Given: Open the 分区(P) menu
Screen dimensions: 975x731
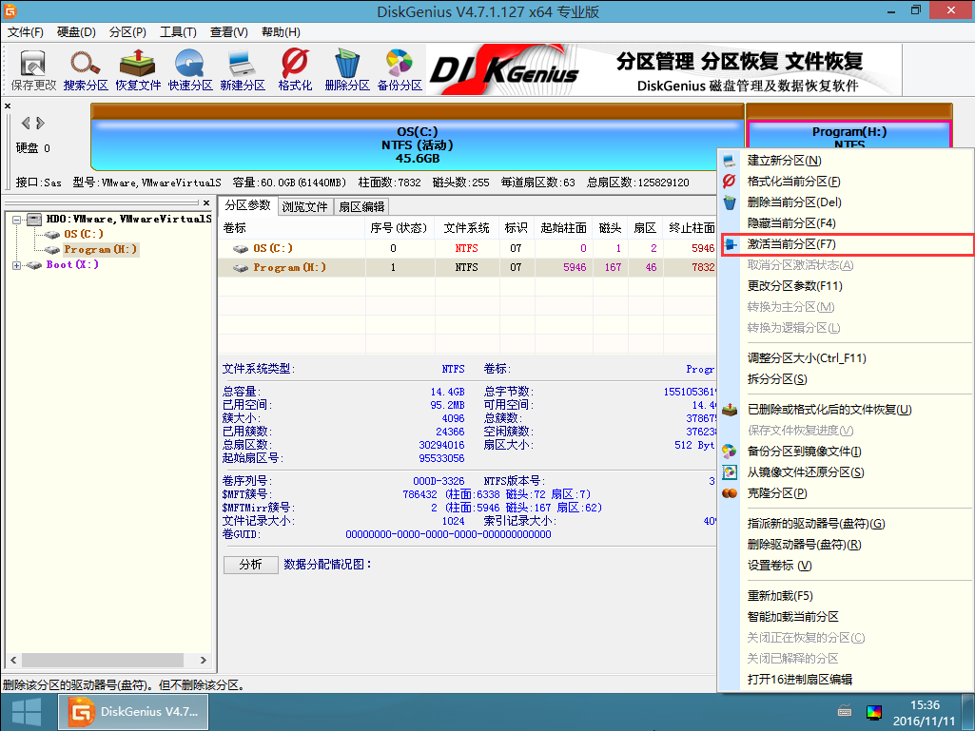Looking at the screenshot, I should (127, 32).
